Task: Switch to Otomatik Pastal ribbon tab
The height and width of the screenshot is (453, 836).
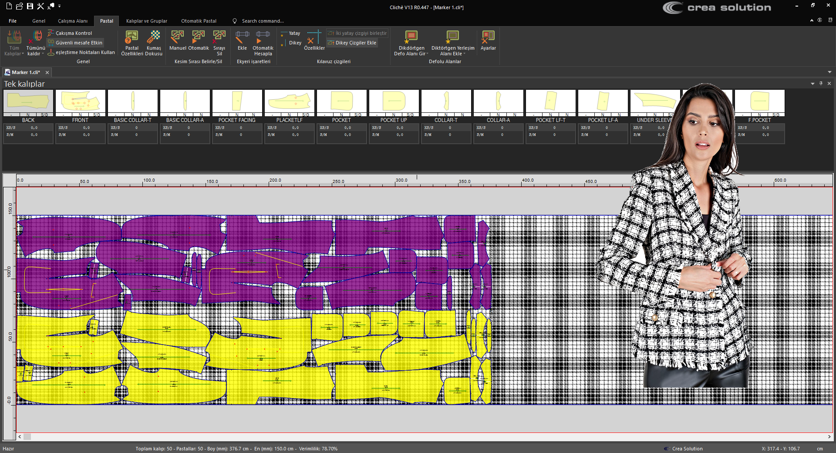Action: coord(199,21)
